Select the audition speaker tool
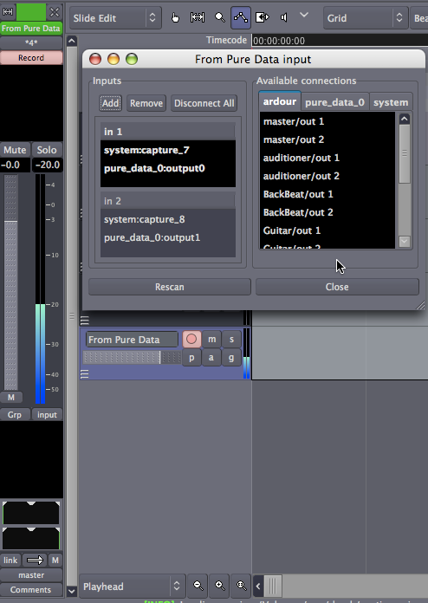 284,17
